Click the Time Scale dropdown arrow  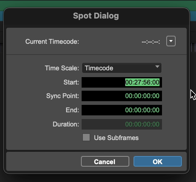tap(157, 67)
